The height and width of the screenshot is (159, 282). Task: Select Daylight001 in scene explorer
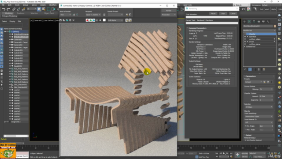pos(18,66)
